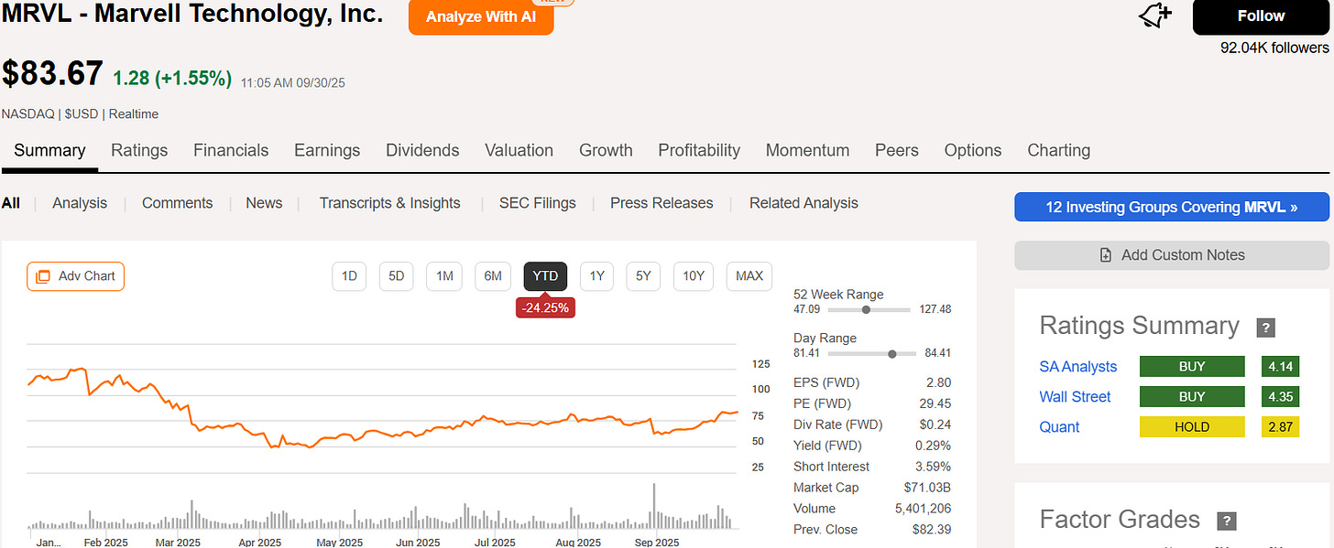1334x548 pixels.
Task: Show SEC Filings
Action: [x=538, y=203]
